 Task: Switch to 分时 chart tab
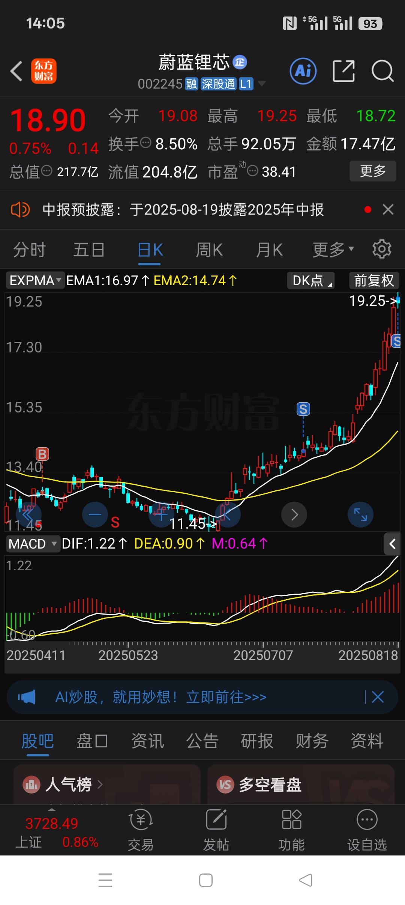(x=29, y=250)
